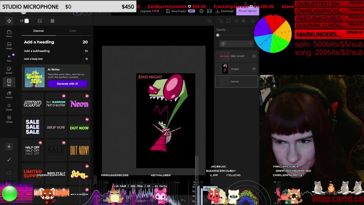Click the Opacity slider handle
Screen dimensions: 364x205
[x=218, y=35]
